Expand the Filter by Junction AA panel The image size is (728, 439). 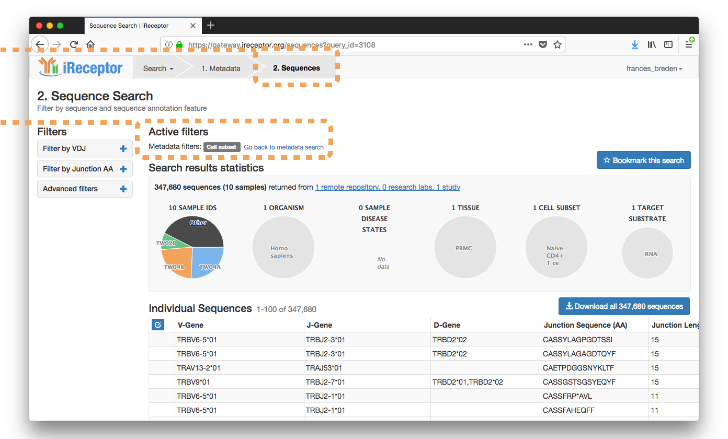(85, 169)
